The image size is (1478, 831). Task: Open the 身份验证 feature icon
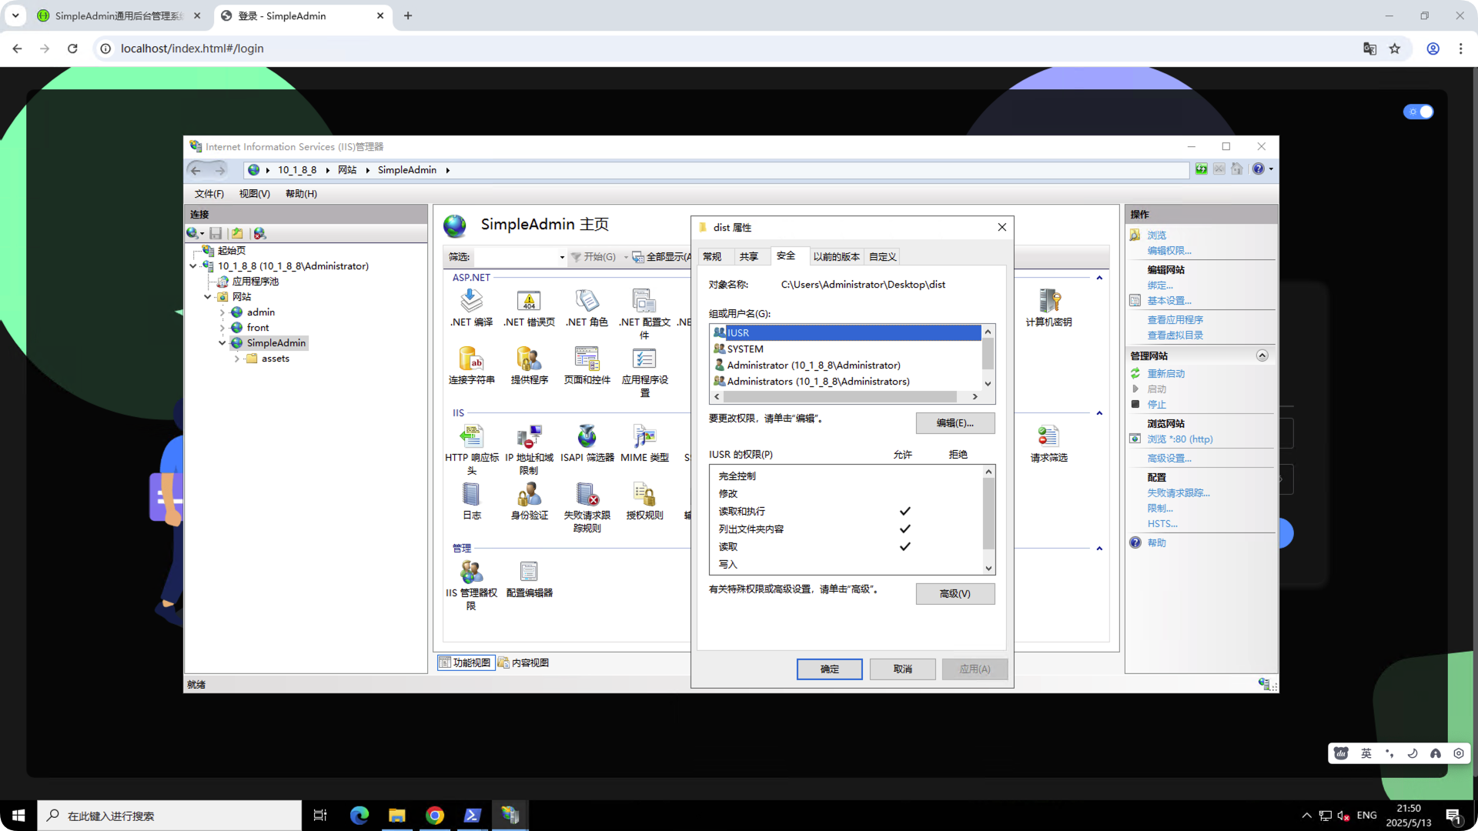coord(529,495)
